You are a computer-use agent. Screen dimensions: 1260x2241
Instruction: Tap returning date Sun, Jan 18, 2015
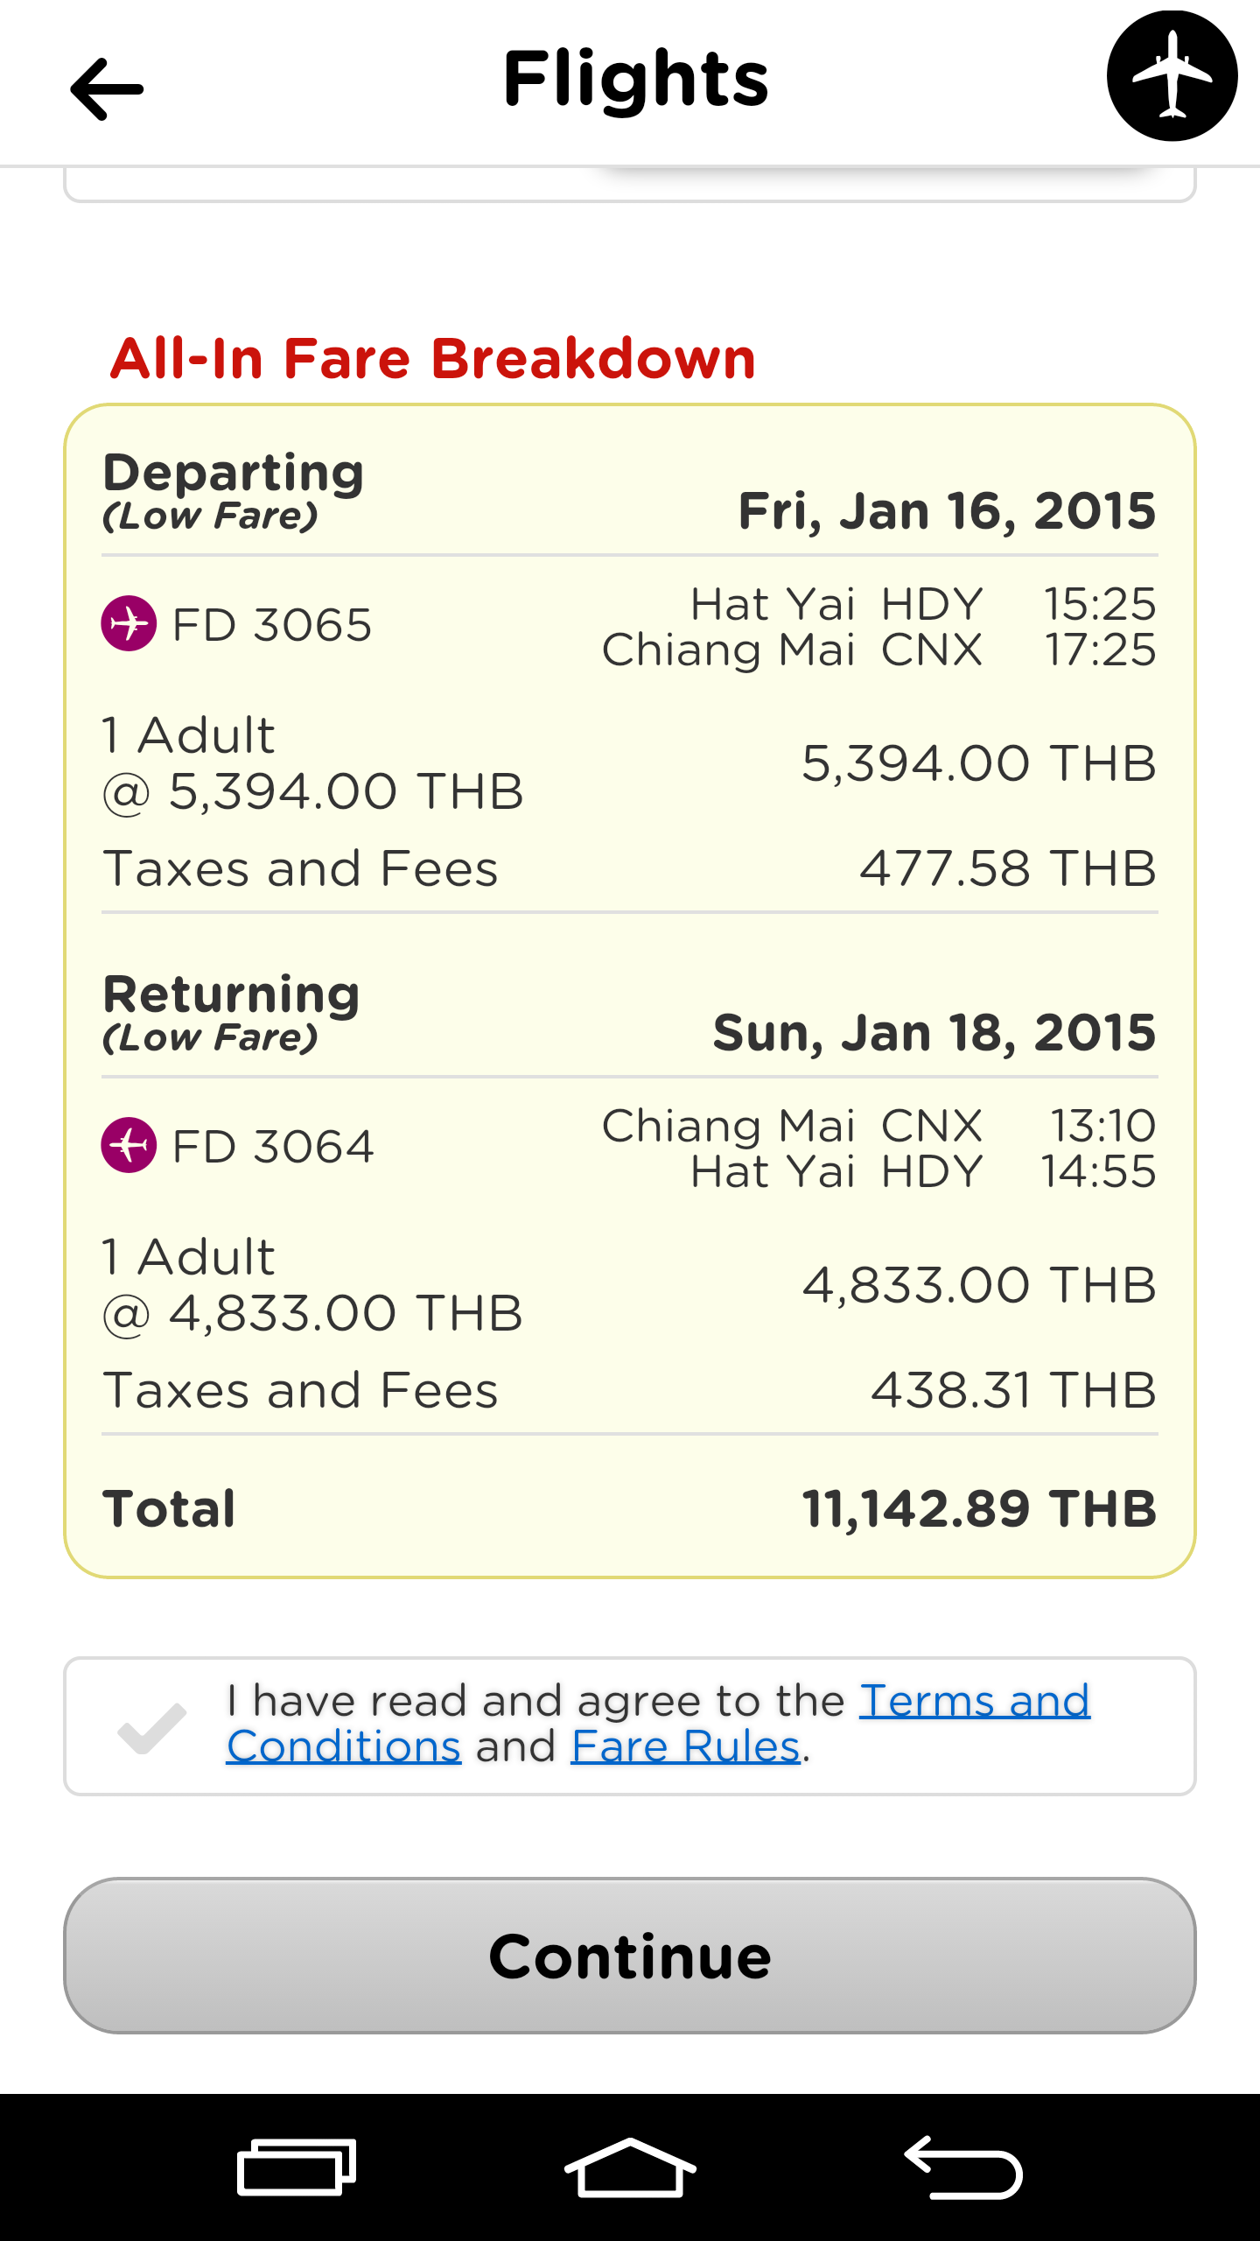click(x=934, y=1032)
